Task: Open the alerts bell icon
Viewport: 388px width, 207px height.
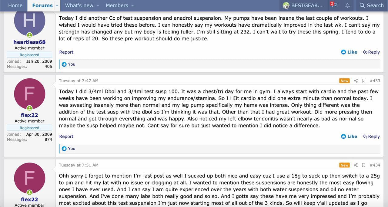Action: (x=347, y=5)
